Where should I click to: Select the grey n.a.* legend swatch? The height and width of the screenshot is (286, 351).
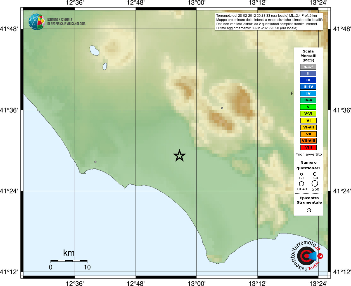coord(308,67)
